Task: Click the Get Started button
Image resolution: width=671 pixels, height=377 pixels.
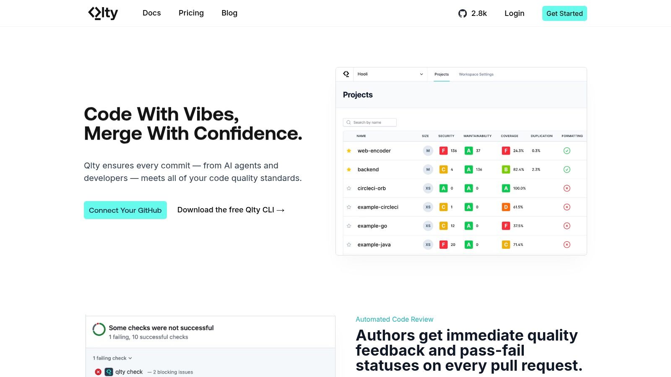Action: tap(564, 13)
